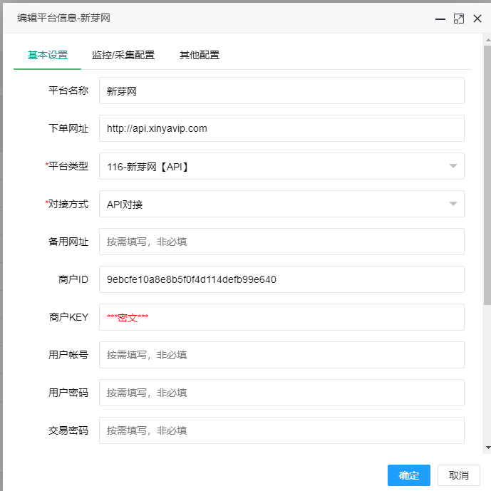Click the scrollbar down arrow
The width and height of the screenshot is (491, 491).
(488, 448)
